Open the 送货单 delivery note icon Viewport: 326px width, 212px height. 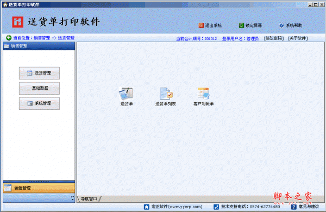click(x=126, y=94)
